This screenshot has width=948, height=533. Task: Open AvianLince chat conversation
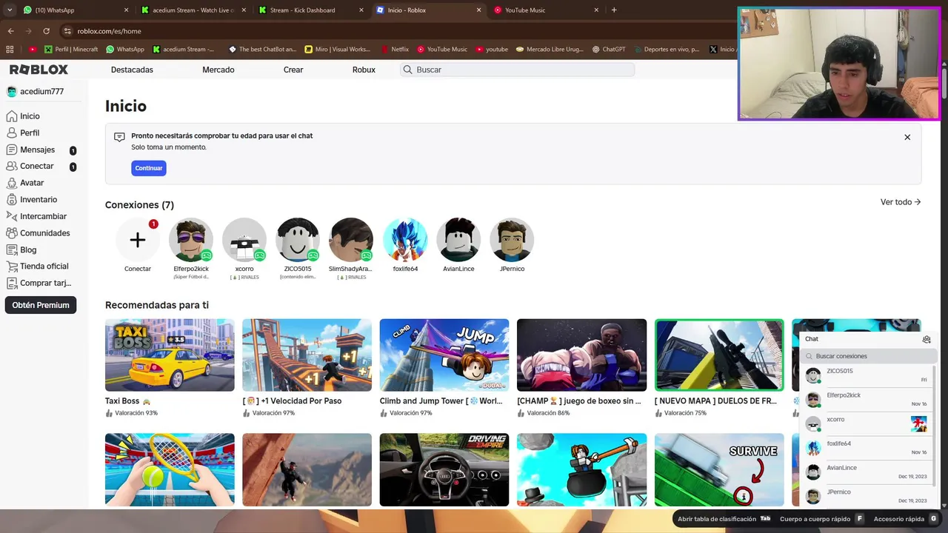click(x=867, y=472)
